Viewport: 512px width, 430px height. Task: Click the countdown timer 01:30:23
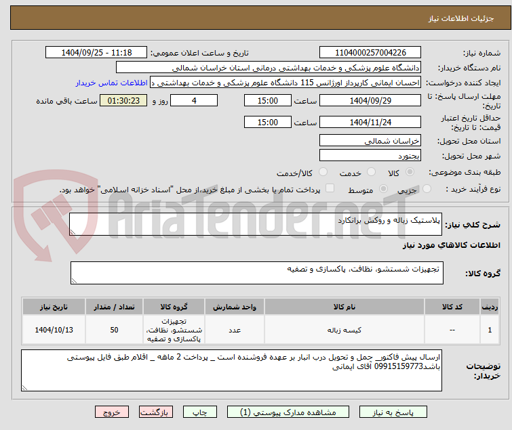[123, 100]
